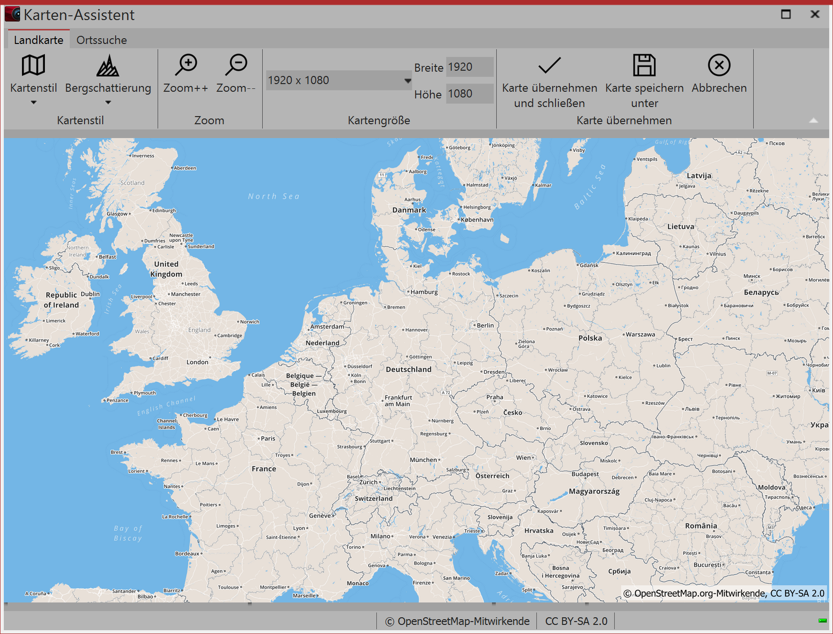The image size is (833, 634).
Task: Apply map with Karte übernehmen checkmark
Action: (549, 65)
